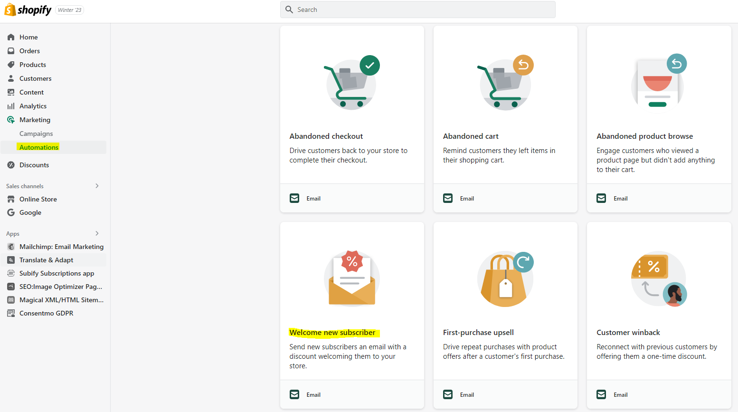Click the Home icon in sidebar
Viewport: 738px width, 412px height.
[x=11, y=37]
